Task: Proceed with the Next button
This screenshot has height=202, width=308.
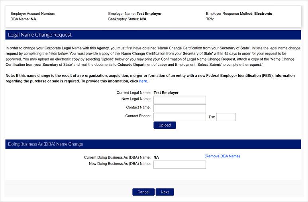Action: tap(165, 192)
